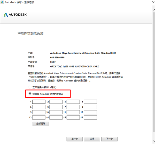This screenshot has width=155, height=144.
Task: Click activation code field 6
Action: (56, 107)
